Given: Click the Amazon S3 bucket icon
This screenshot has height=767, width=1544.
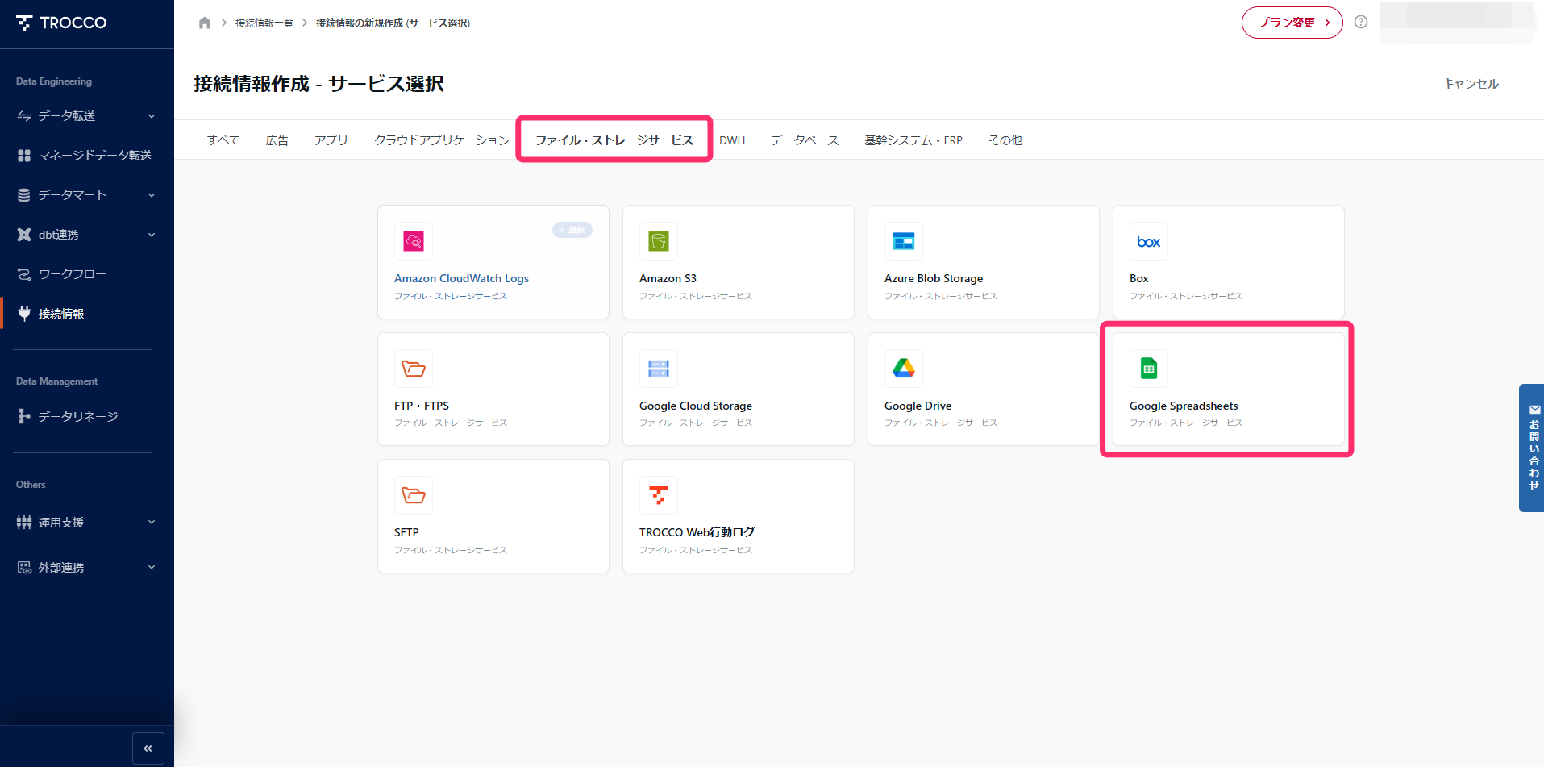Looking at the screenshot, I should [658, 241].
